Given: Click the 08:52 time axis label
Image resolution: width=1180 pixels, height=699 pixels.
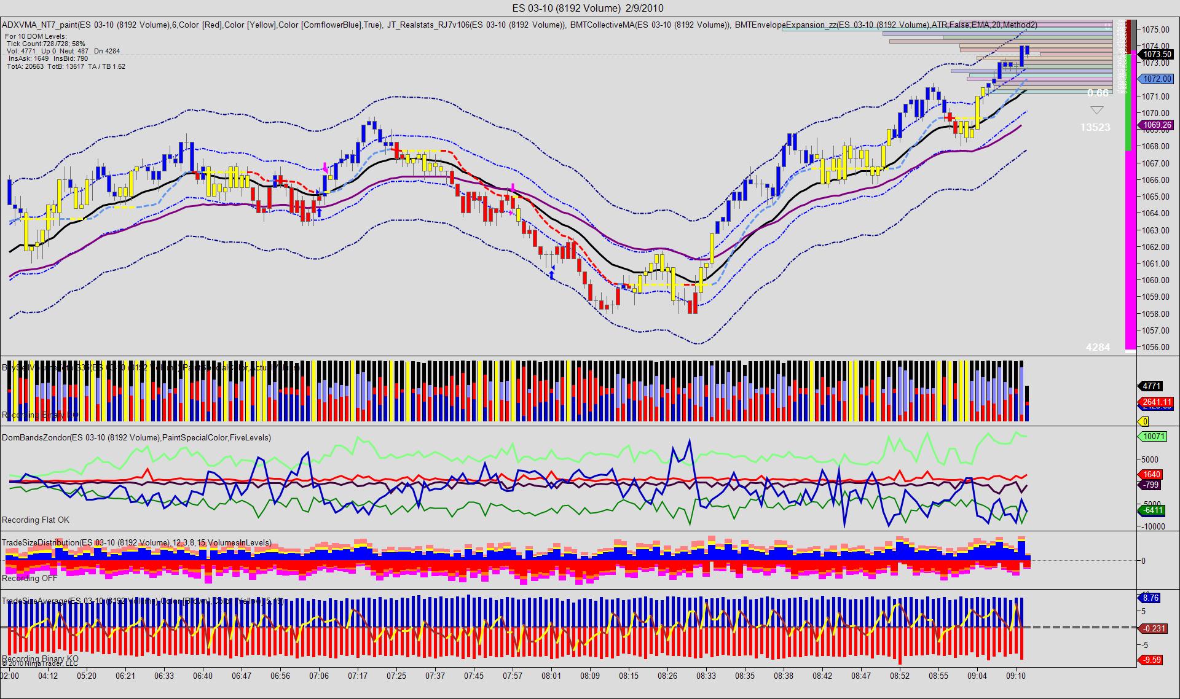Looking at the screenshot, I should click(x=900, y=676).
